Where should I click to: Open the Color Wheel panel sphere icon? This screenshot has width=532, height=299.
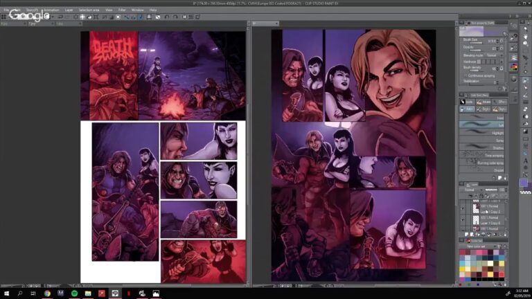[x=514, y=79]
